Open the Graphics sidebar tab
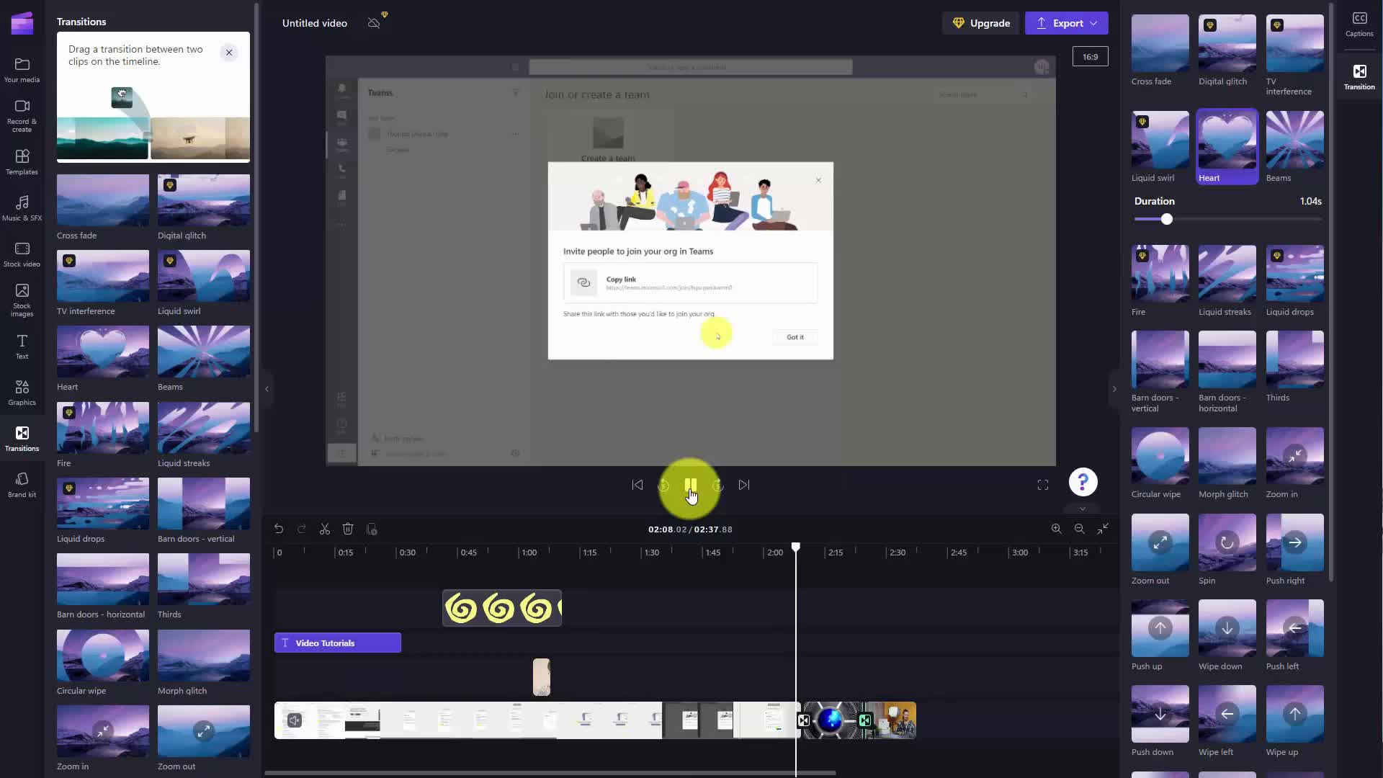This screenshot has width=1383, height=778. click(22, 393)
